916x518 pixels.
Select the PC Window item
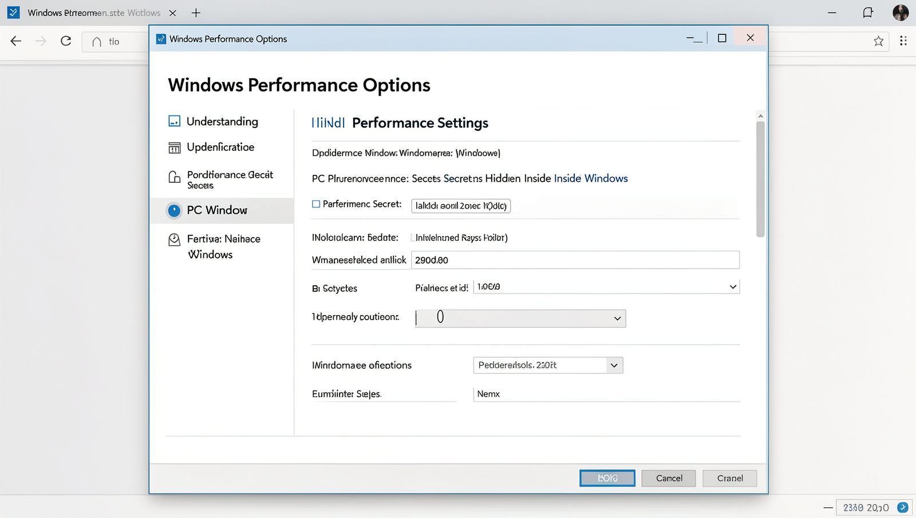pos(222,210)
